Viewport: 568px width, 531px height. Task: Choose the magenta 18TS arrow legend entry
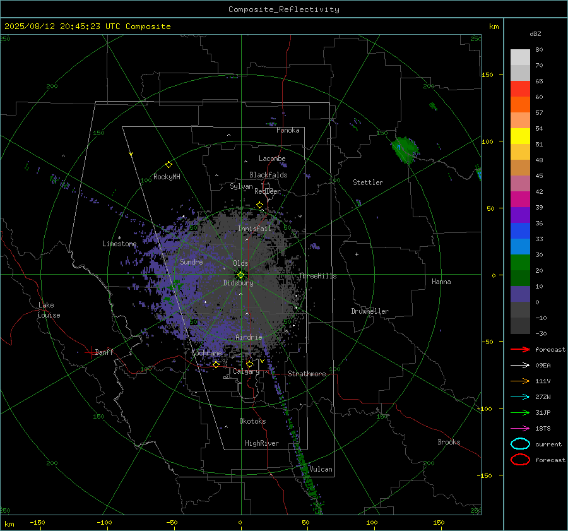tap(520, 429)
